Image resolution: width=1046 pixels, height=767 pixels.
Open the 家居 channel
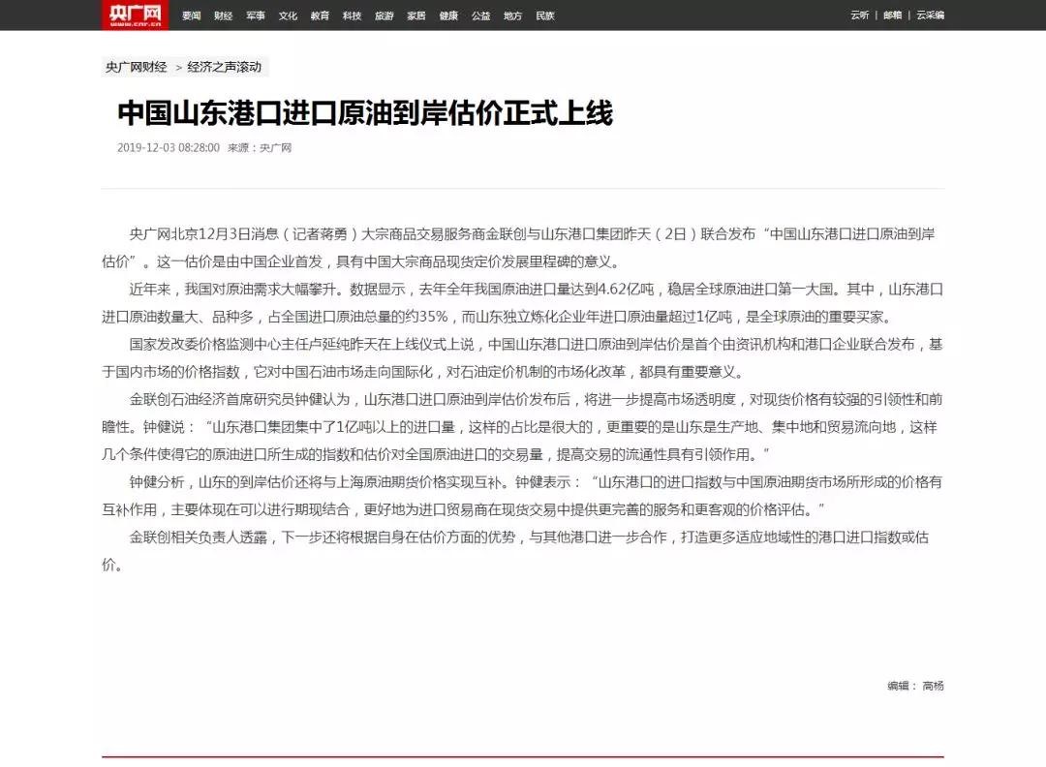pos(416,15)
